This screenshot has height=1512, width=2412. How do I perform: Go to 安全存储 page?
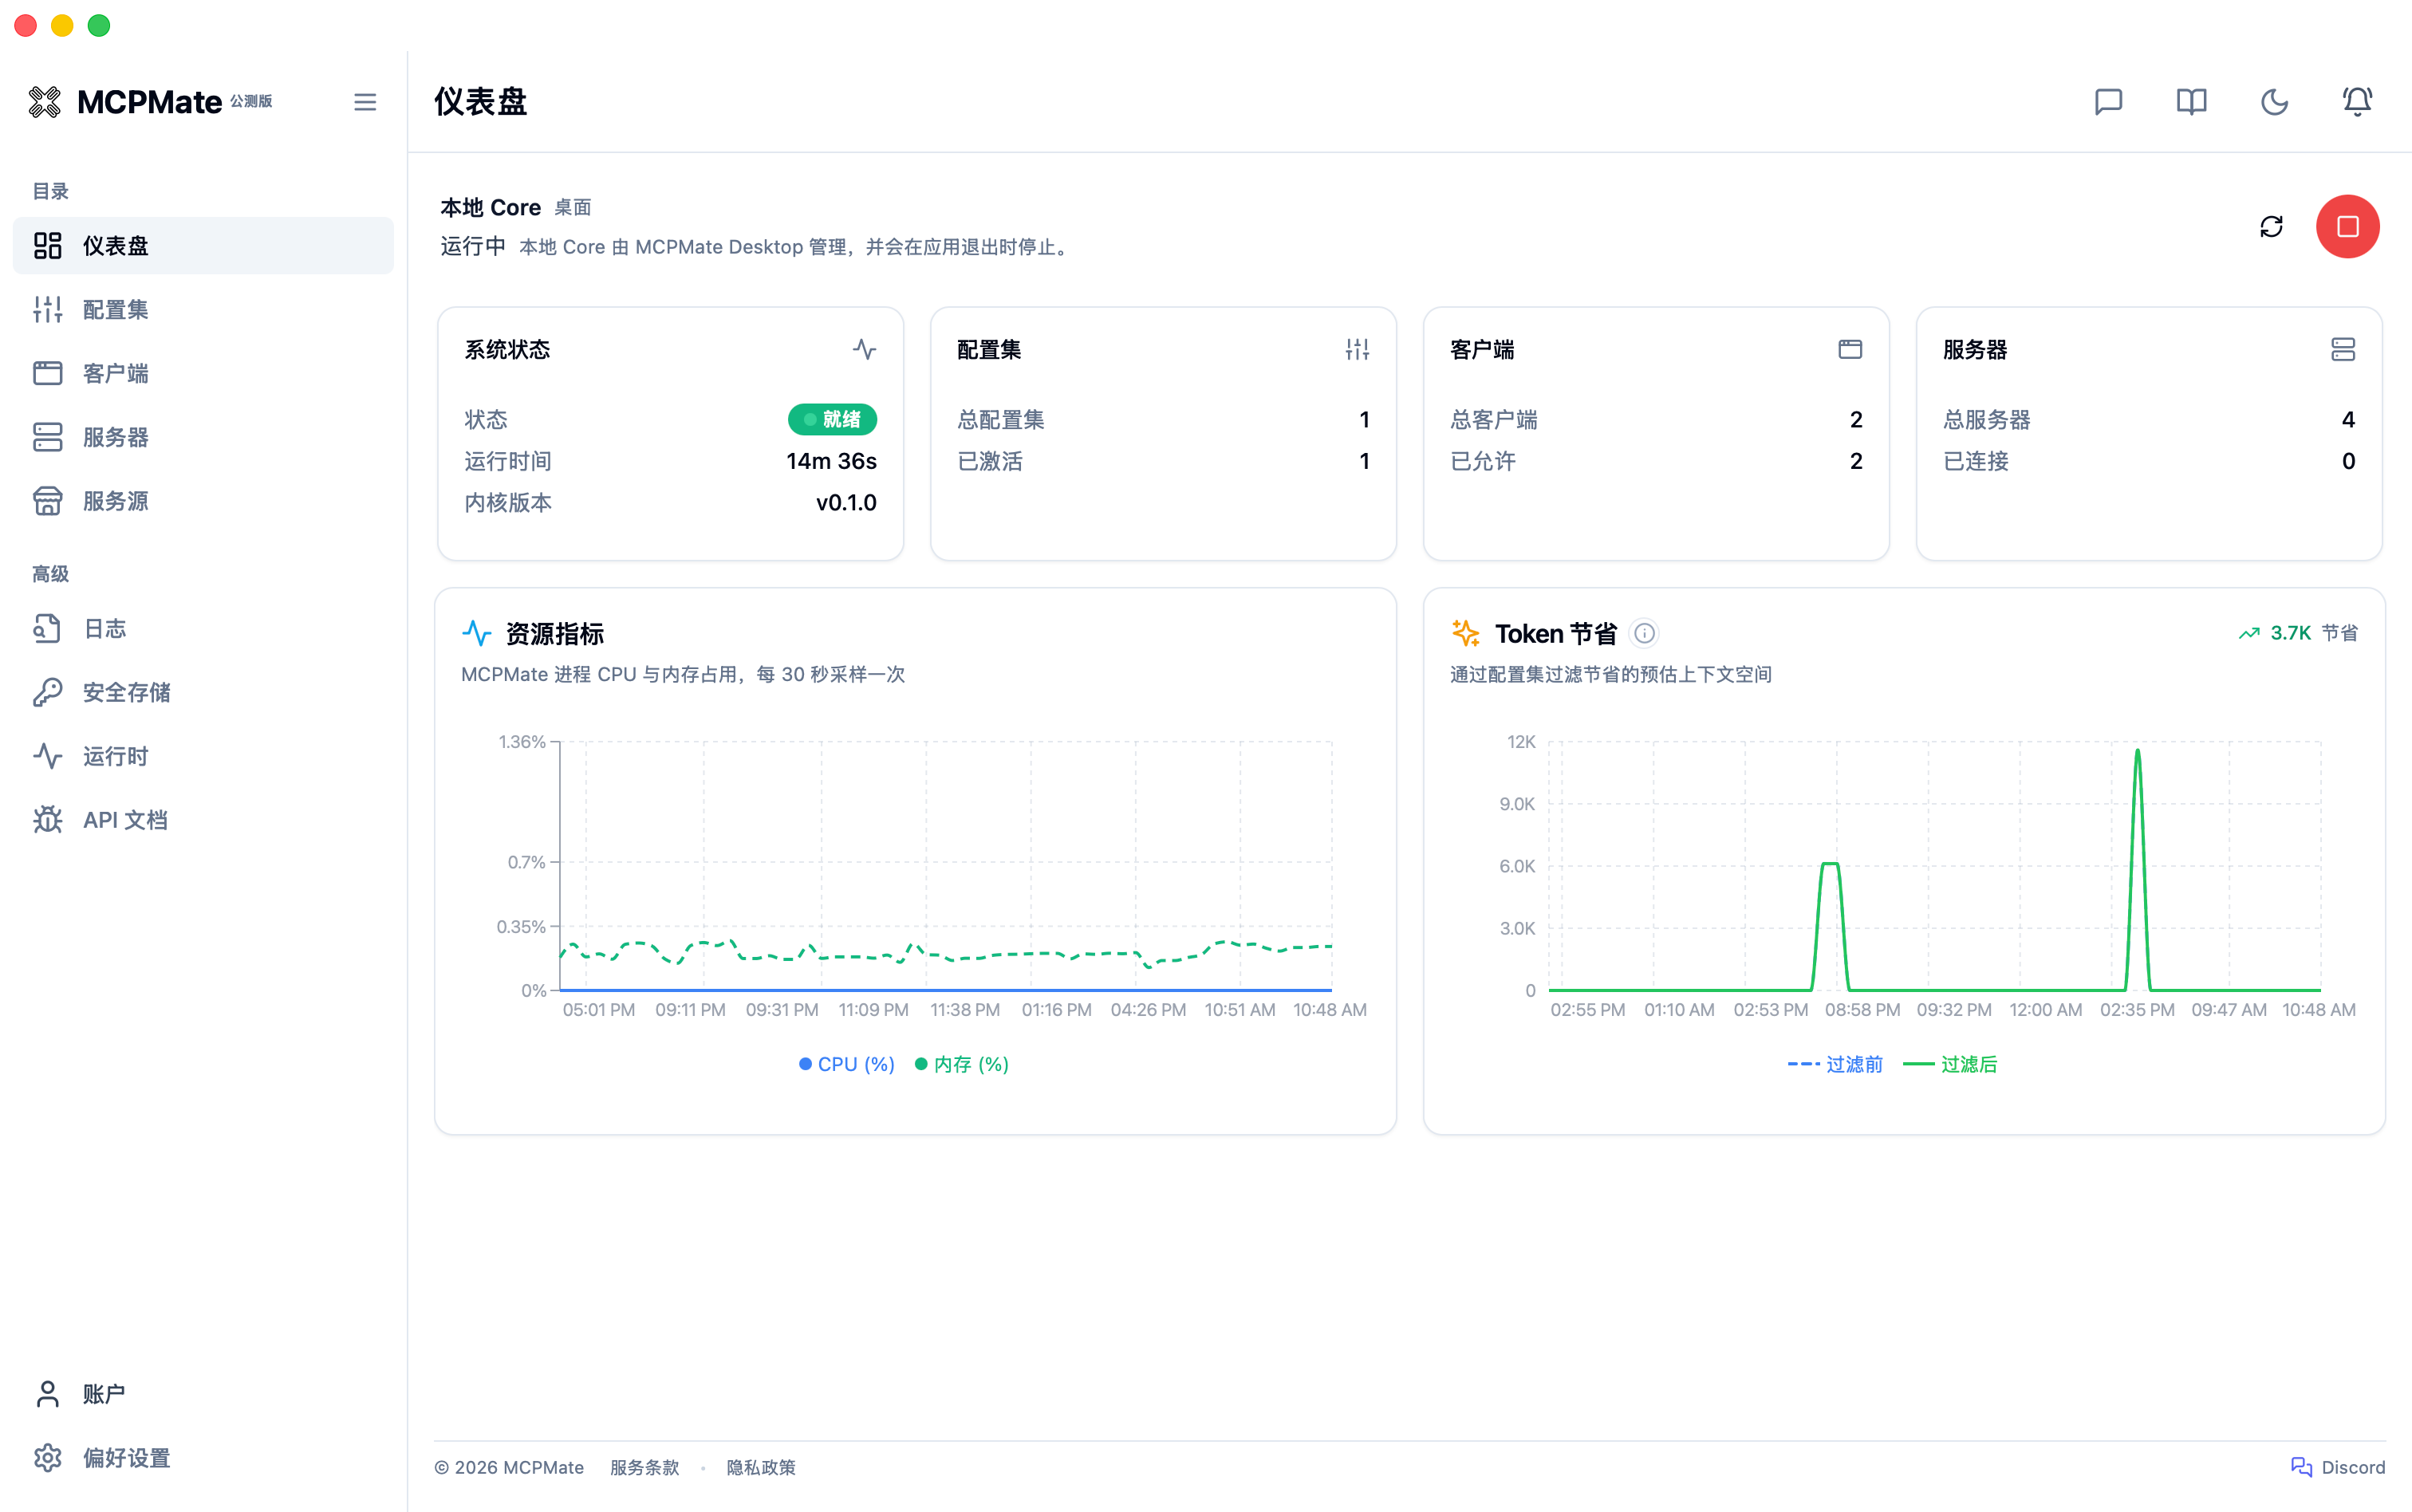203,692
